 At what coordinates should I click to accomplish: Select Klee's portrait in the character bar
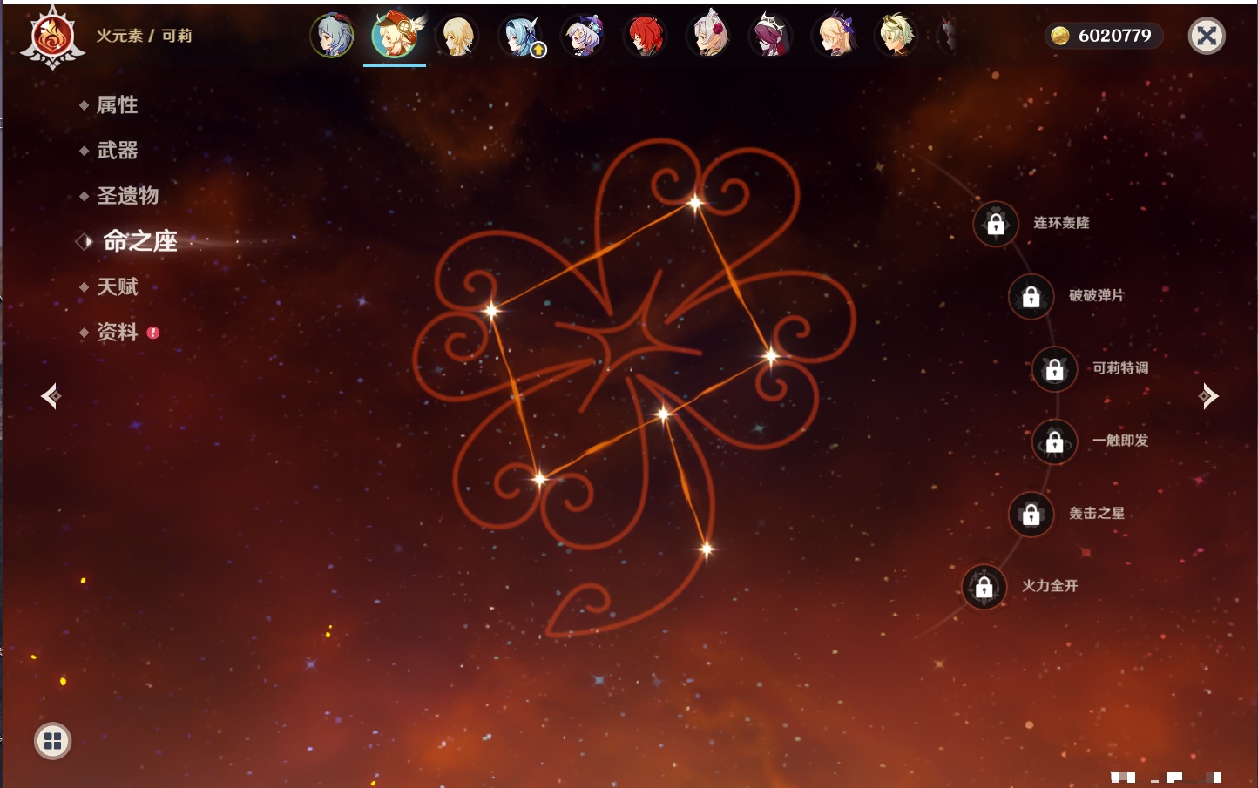click(x=395, y=36)
